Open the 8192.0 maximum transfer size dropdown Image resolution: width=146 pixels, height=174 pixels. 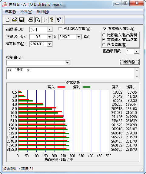click(x=79, y=37)
